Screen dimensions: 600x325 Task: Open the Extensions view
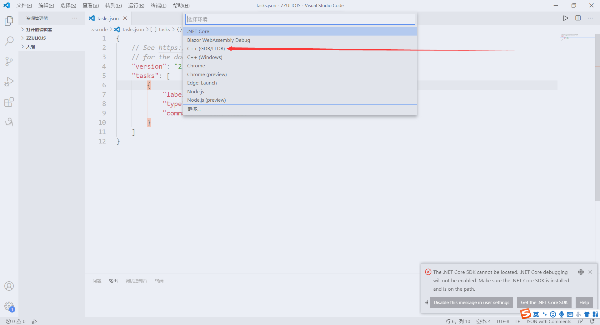[9, 102]
